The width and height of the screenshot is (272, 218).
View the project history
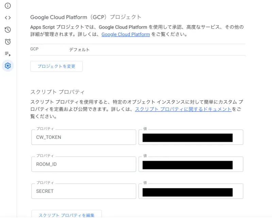(x=7, y=30)
